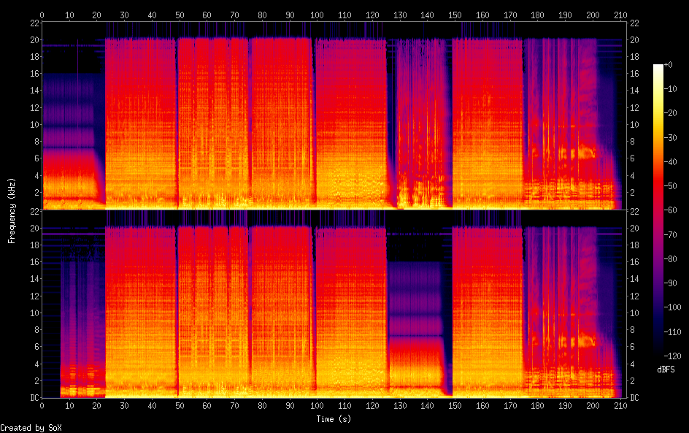This screenshot has width=689, height=433.
Task: Click '4' on the lower channel's left frequency axis
Action: 36,364
